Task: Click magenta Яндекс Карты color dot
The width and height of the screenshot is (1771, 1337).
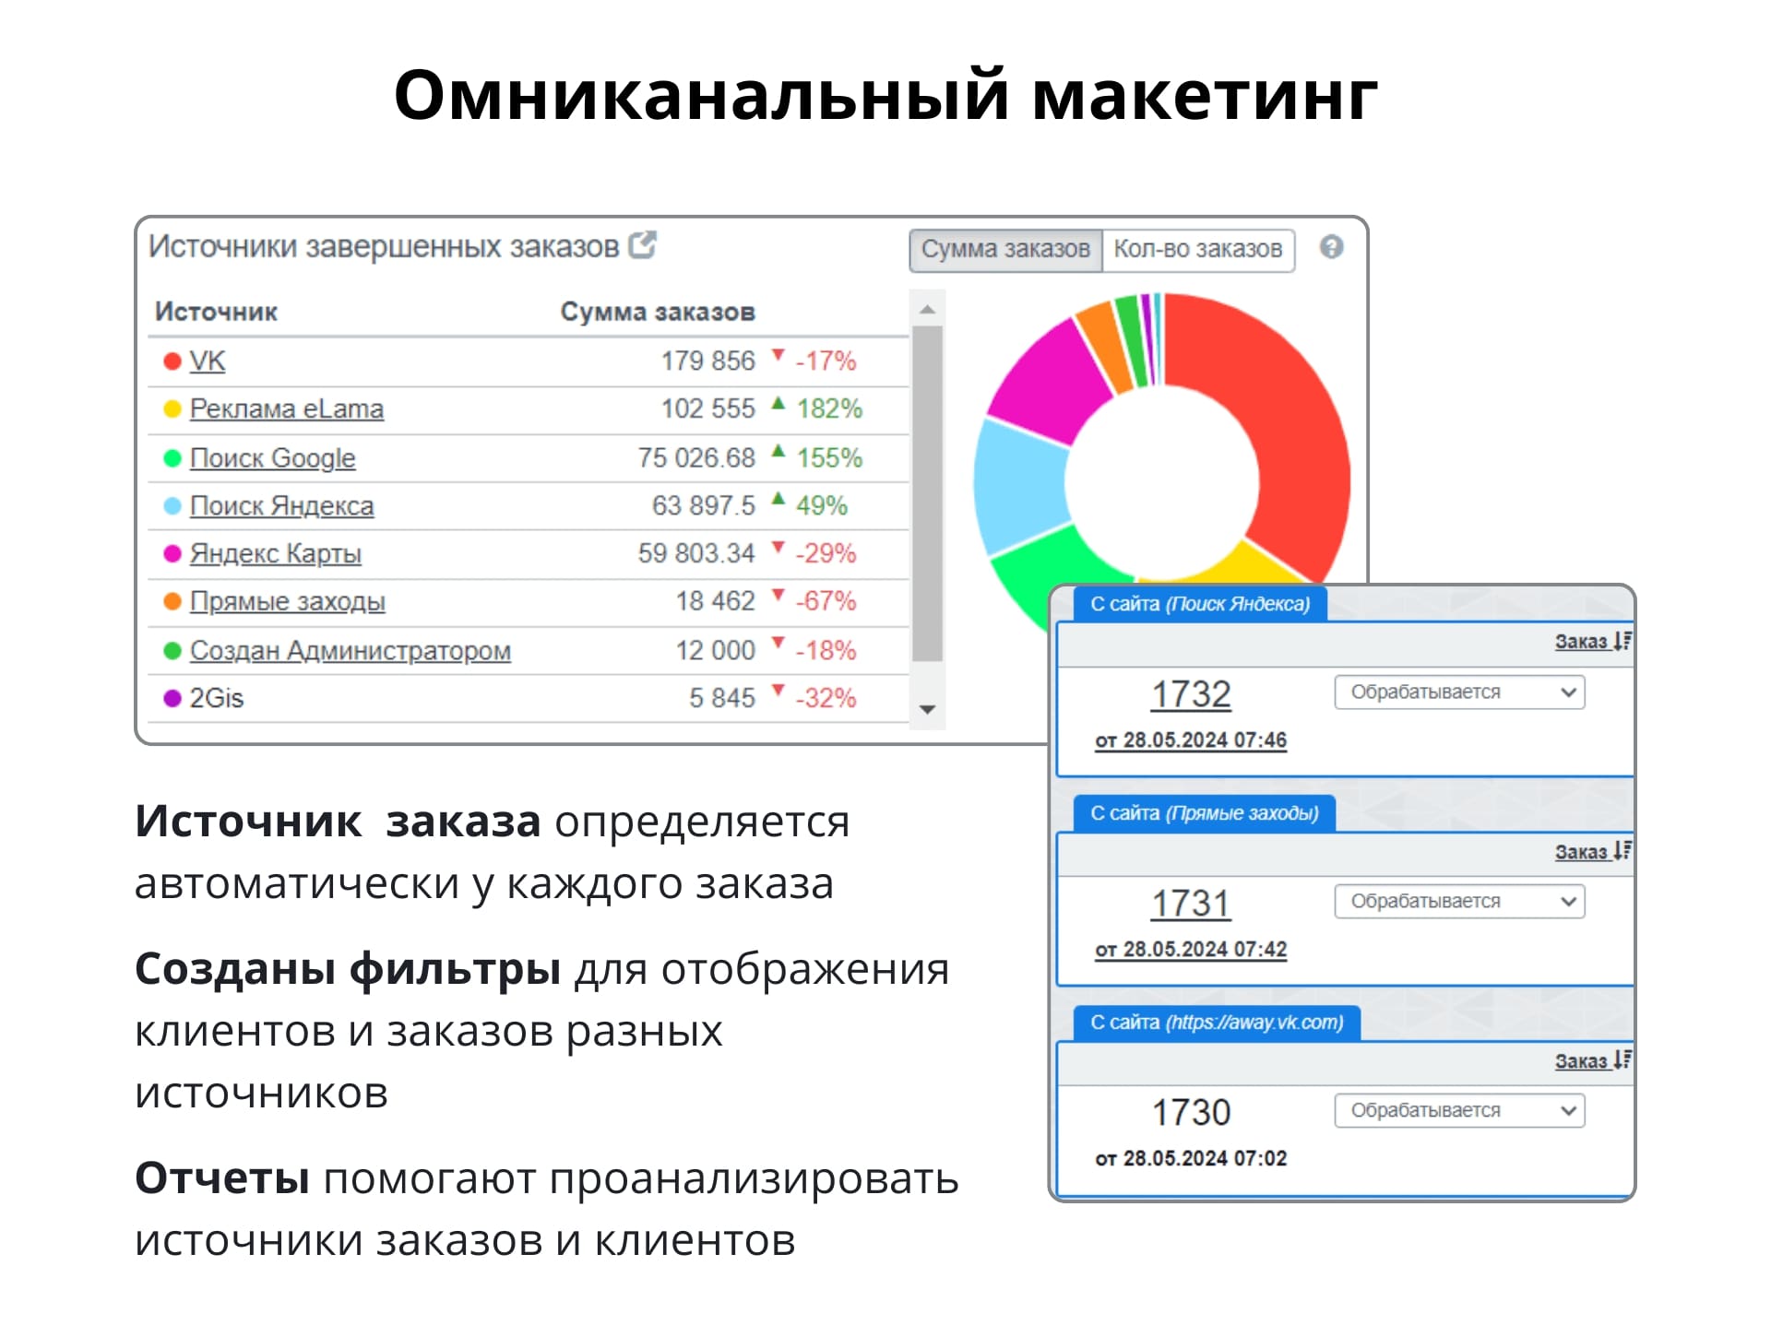Action: pyautogui.click(x=172, y=554)
